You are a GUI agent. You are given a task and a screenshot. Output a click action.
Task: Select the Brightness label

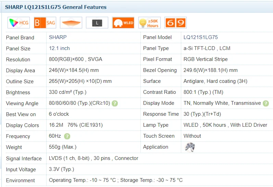coord(18,92)
